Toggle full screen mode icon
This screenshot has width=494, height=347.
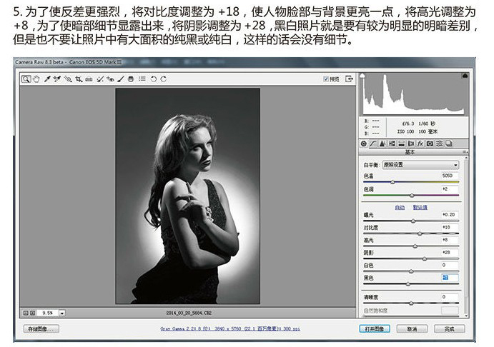pos(349,79)
